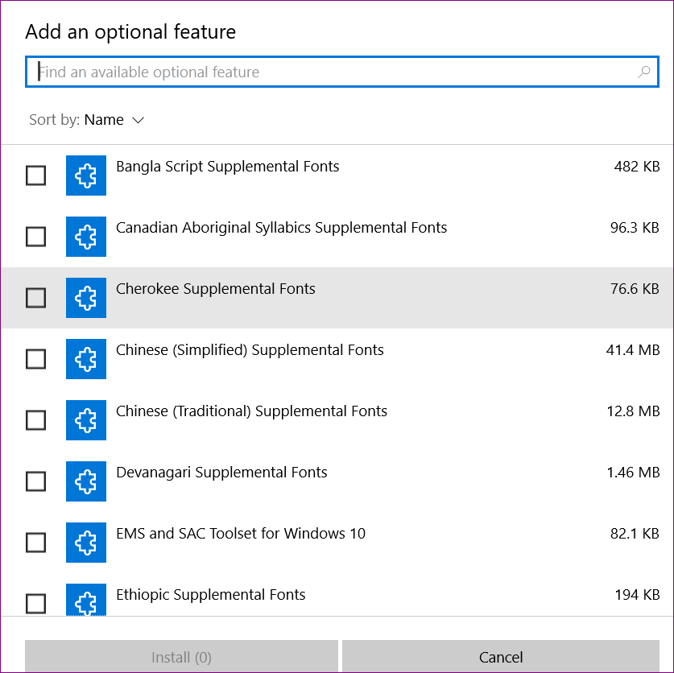Check the Bangla Script Supplemental Fonts checkbox
674x673 pixels.
pyautogui.click(x=35, y=175)
